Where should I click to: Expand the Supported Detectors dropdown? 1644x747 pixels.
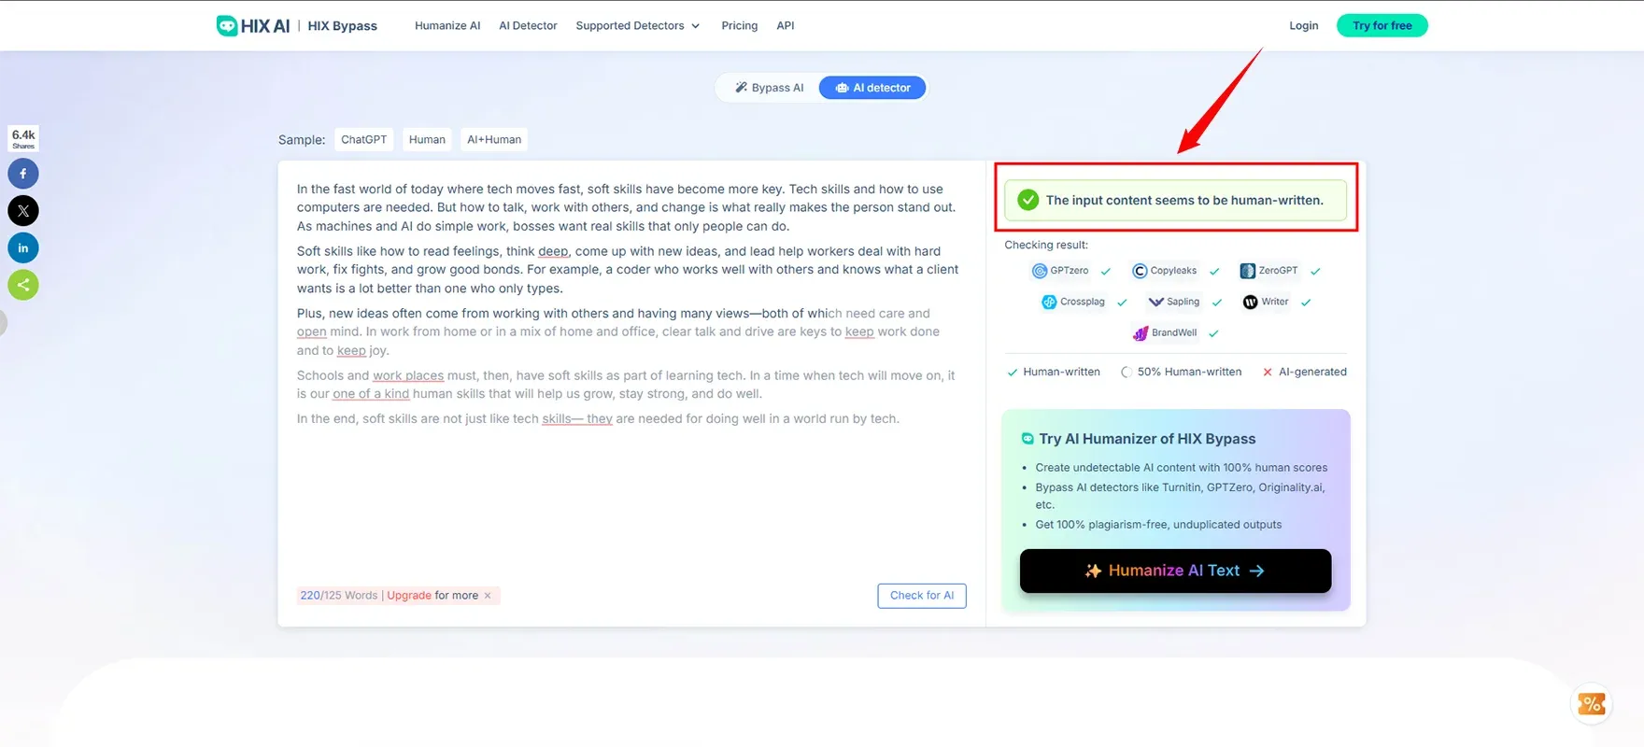638,25
